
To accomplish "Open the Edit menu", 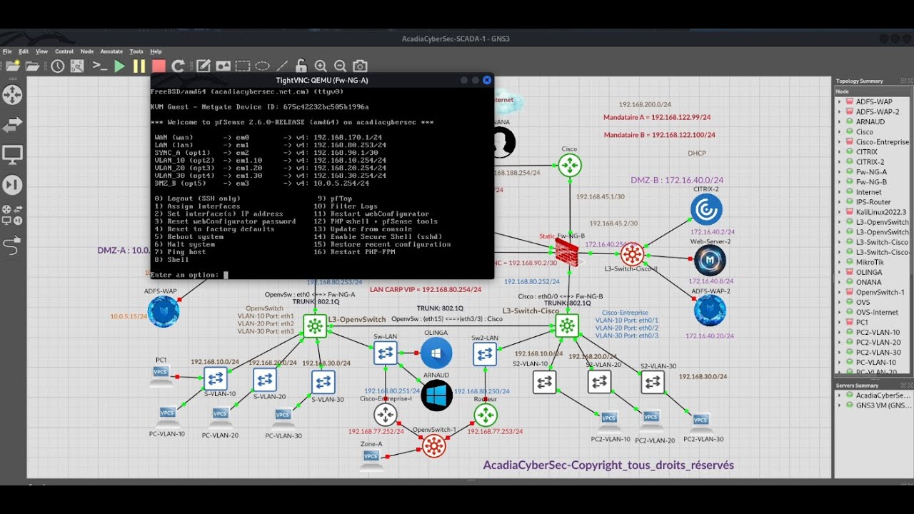I will (x=24, y=51).
